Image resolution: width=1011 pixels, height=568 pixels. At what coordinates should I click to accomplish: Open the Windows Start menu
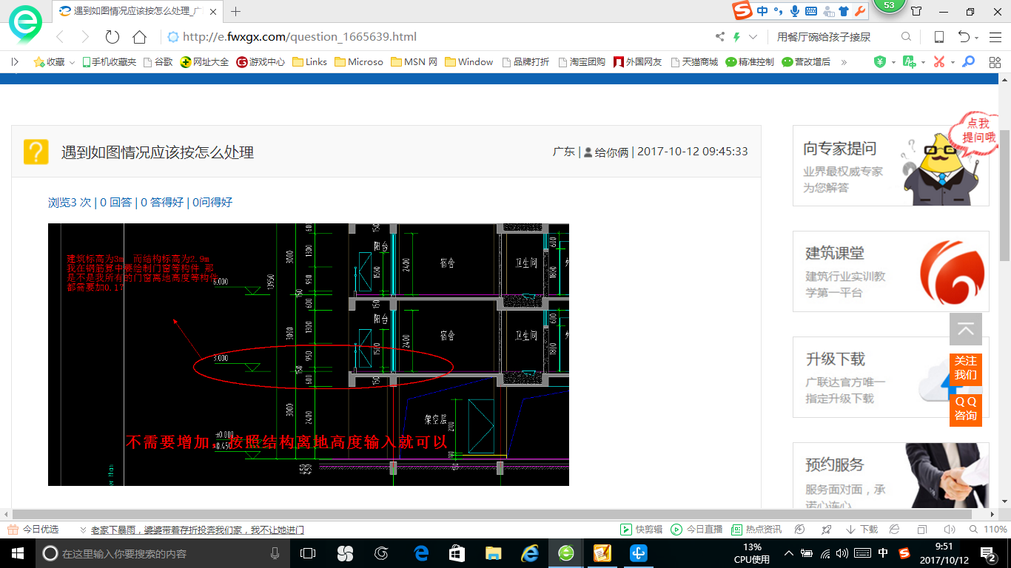[x=18, y=553]
